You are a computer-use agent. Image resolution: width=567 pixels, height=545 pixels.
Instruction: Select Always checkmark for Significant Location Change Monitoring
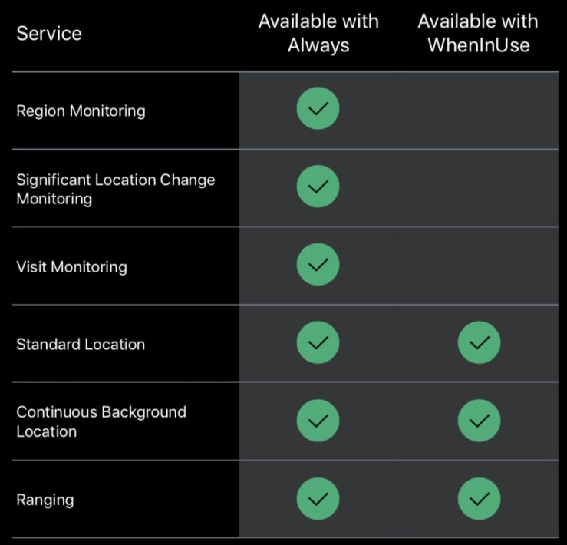(318, 187)
